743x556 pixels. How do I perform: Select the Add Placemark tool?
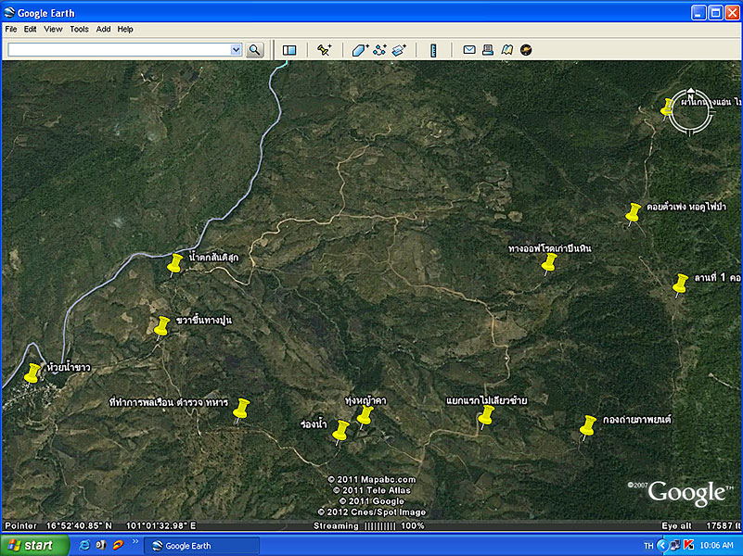[324, 50]
